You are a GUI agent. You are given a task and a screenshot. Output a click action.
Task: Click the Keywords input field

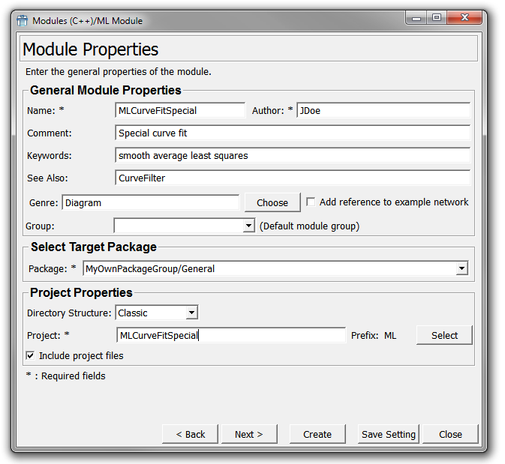(x=293, y=156)
